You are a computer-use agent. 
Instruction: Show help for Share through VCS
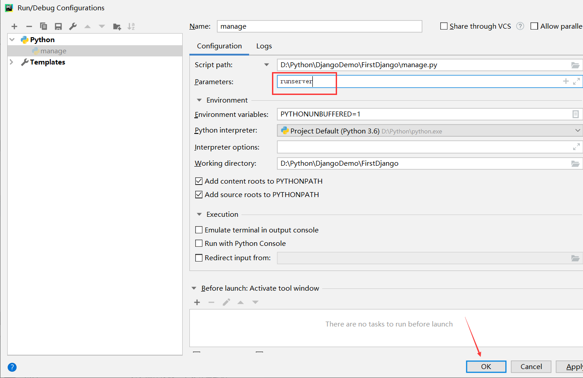coord(520,26)
